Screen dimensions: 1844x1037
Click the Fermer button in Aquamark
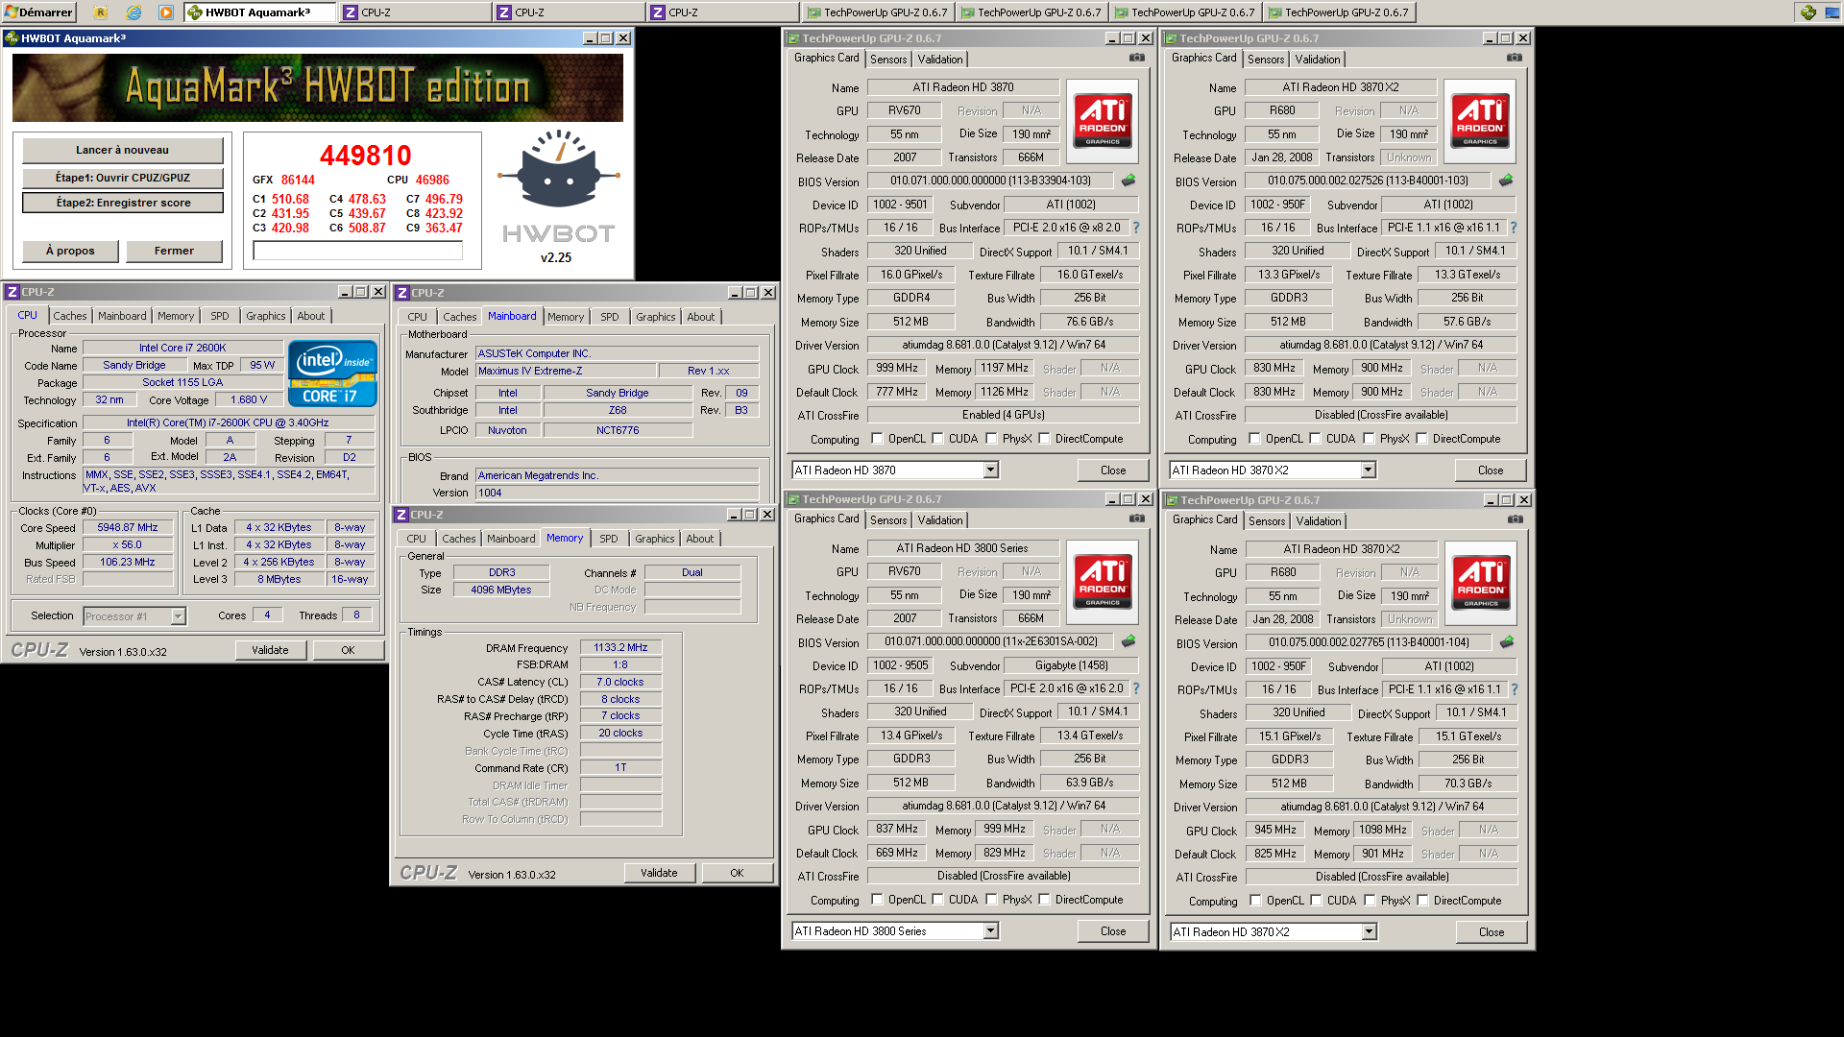tap(175, 251)
